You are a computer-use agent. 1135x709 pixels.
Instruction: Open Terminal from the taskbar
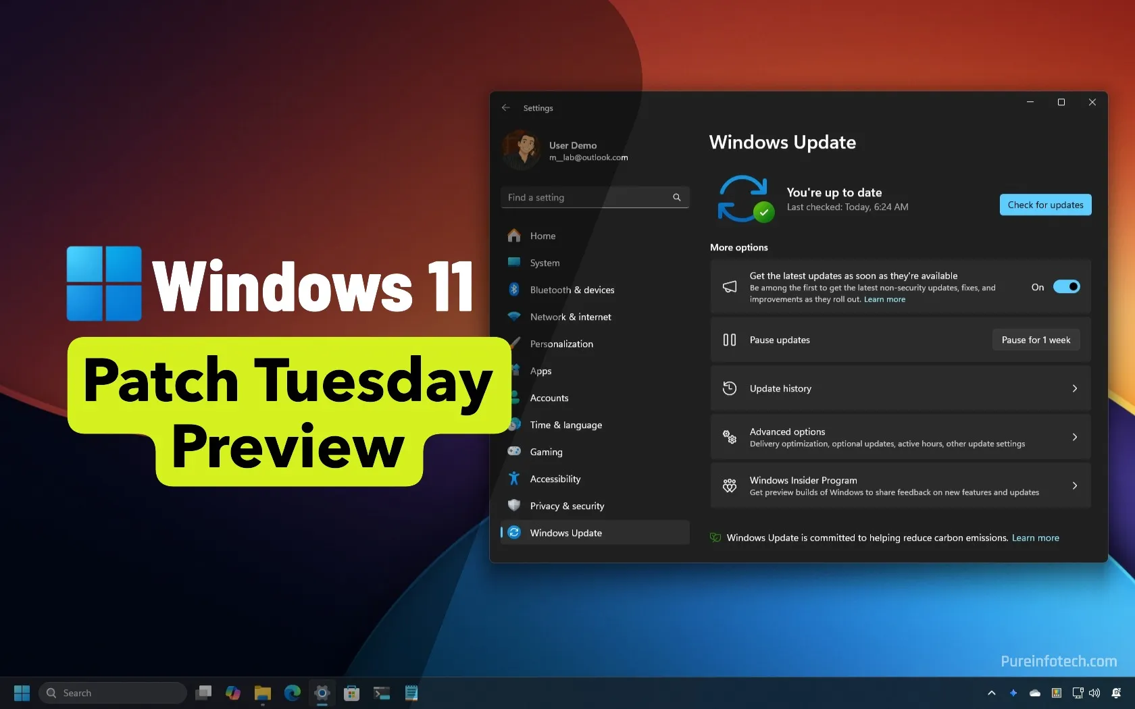click(x=382, y=693)
